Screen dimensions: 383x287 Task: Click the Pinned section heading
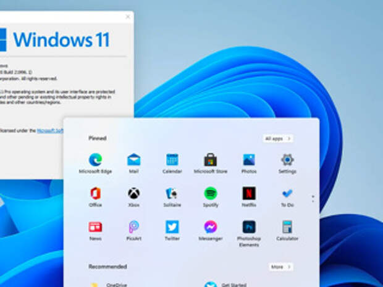[x=98, y=138]
